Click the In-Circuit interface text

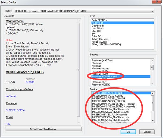(x=11, y=96)
